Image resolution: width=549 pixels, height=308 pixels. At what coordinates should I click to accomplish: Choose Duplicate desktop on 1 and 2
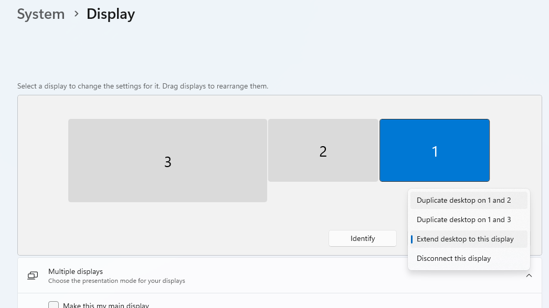pos(463,200)
